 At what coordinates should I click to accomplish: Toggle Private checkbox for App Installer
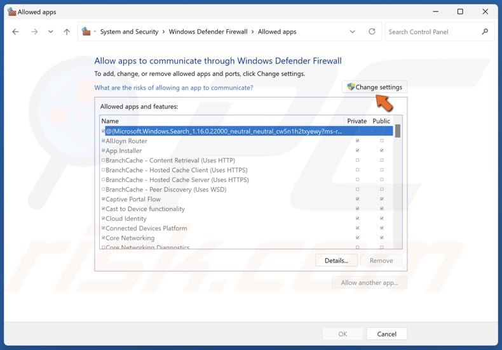tap(357, 151)
